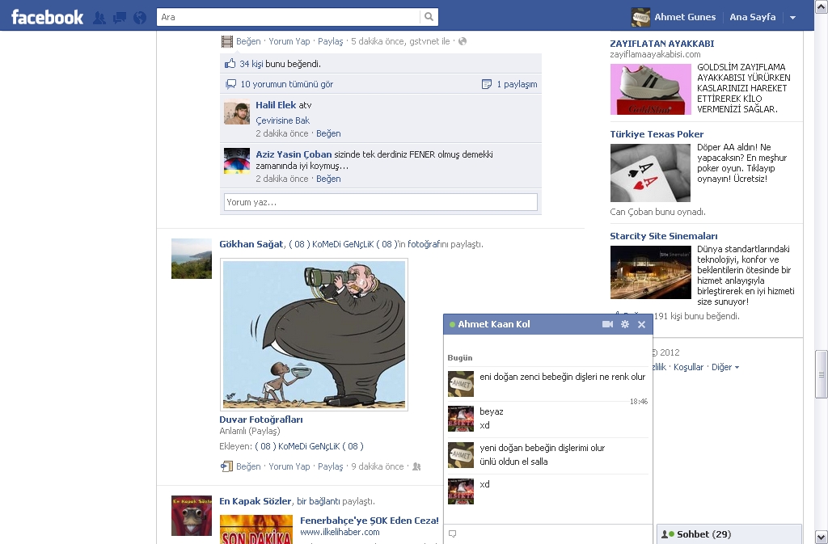
Task: Click the browser vertical scrollbar thumb
Action: [x=822, y=374]
